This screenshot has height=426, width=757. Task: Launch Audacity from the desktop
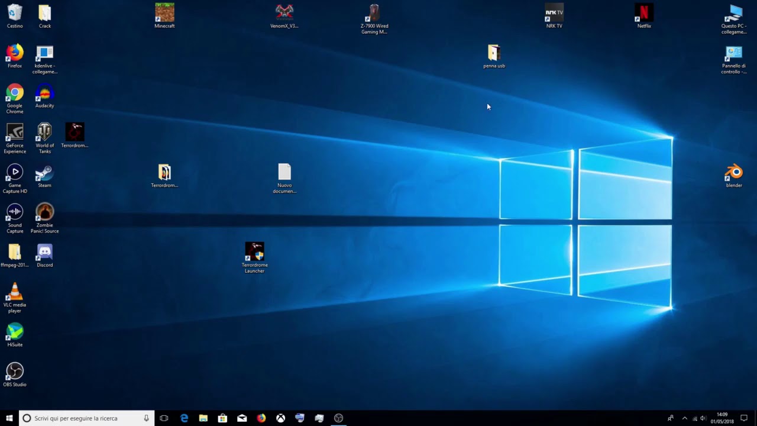tap(45, 96)
